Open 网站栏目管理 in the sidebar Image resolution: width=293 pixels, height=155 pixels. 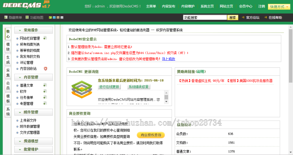[30, 38]
